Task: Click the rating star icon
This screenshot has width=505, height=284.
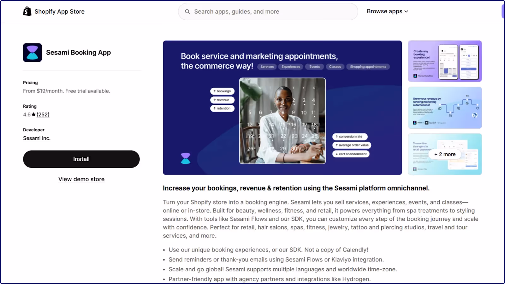Action: 33,115
